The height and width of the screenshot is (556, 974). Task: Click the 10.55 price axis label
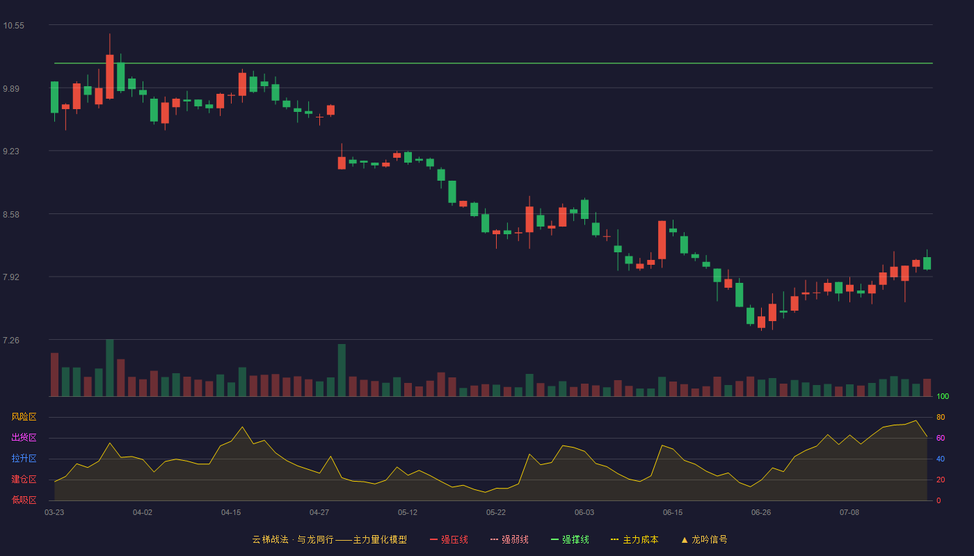[x=13, y=26]
